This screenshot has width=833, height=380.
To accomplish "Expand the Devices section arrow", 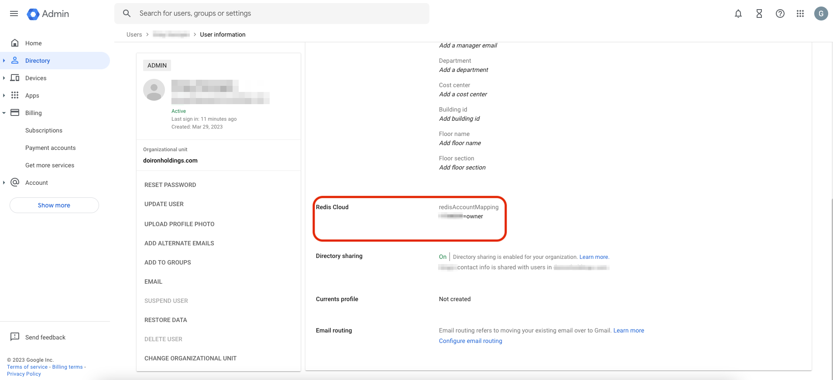I will (4, 78).
